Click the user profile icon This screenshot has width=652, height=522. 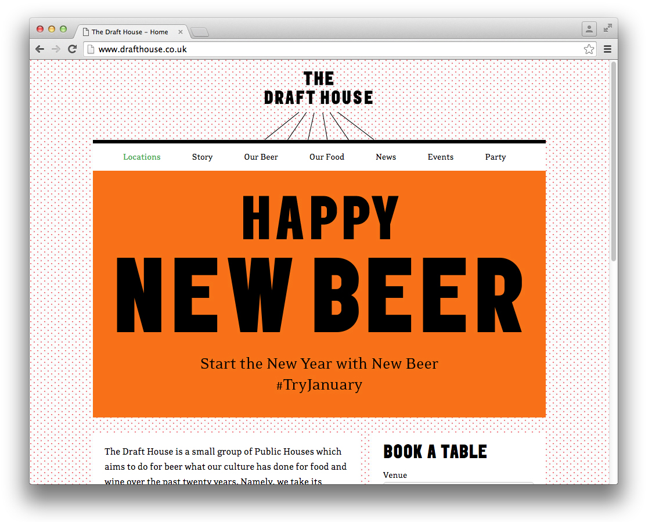[589, 28]
